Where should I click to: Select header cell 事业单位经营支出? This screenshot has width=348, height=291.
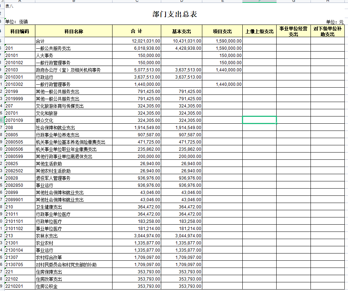[x=294, y=31]
